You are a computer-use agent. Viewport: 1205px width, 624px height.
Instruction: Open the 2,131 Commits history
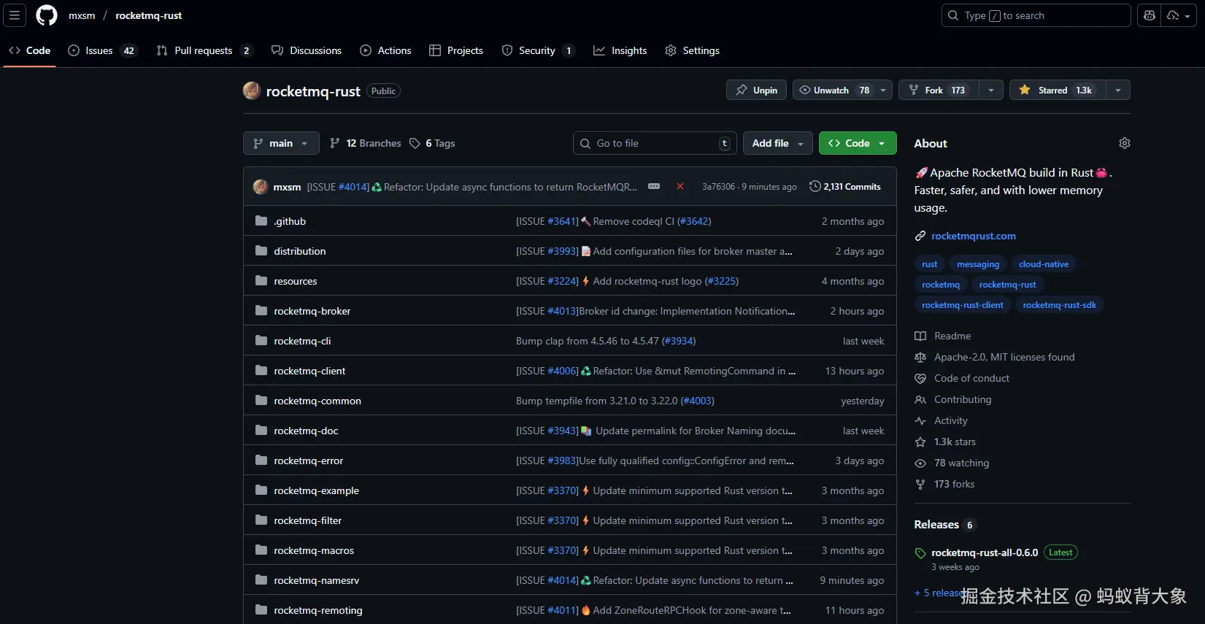coord(845,187)
